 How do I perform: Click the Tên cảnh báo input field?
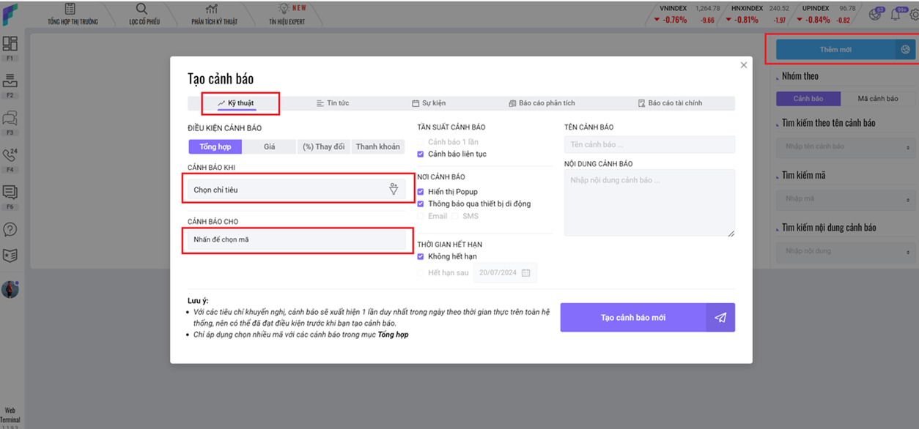649,145
